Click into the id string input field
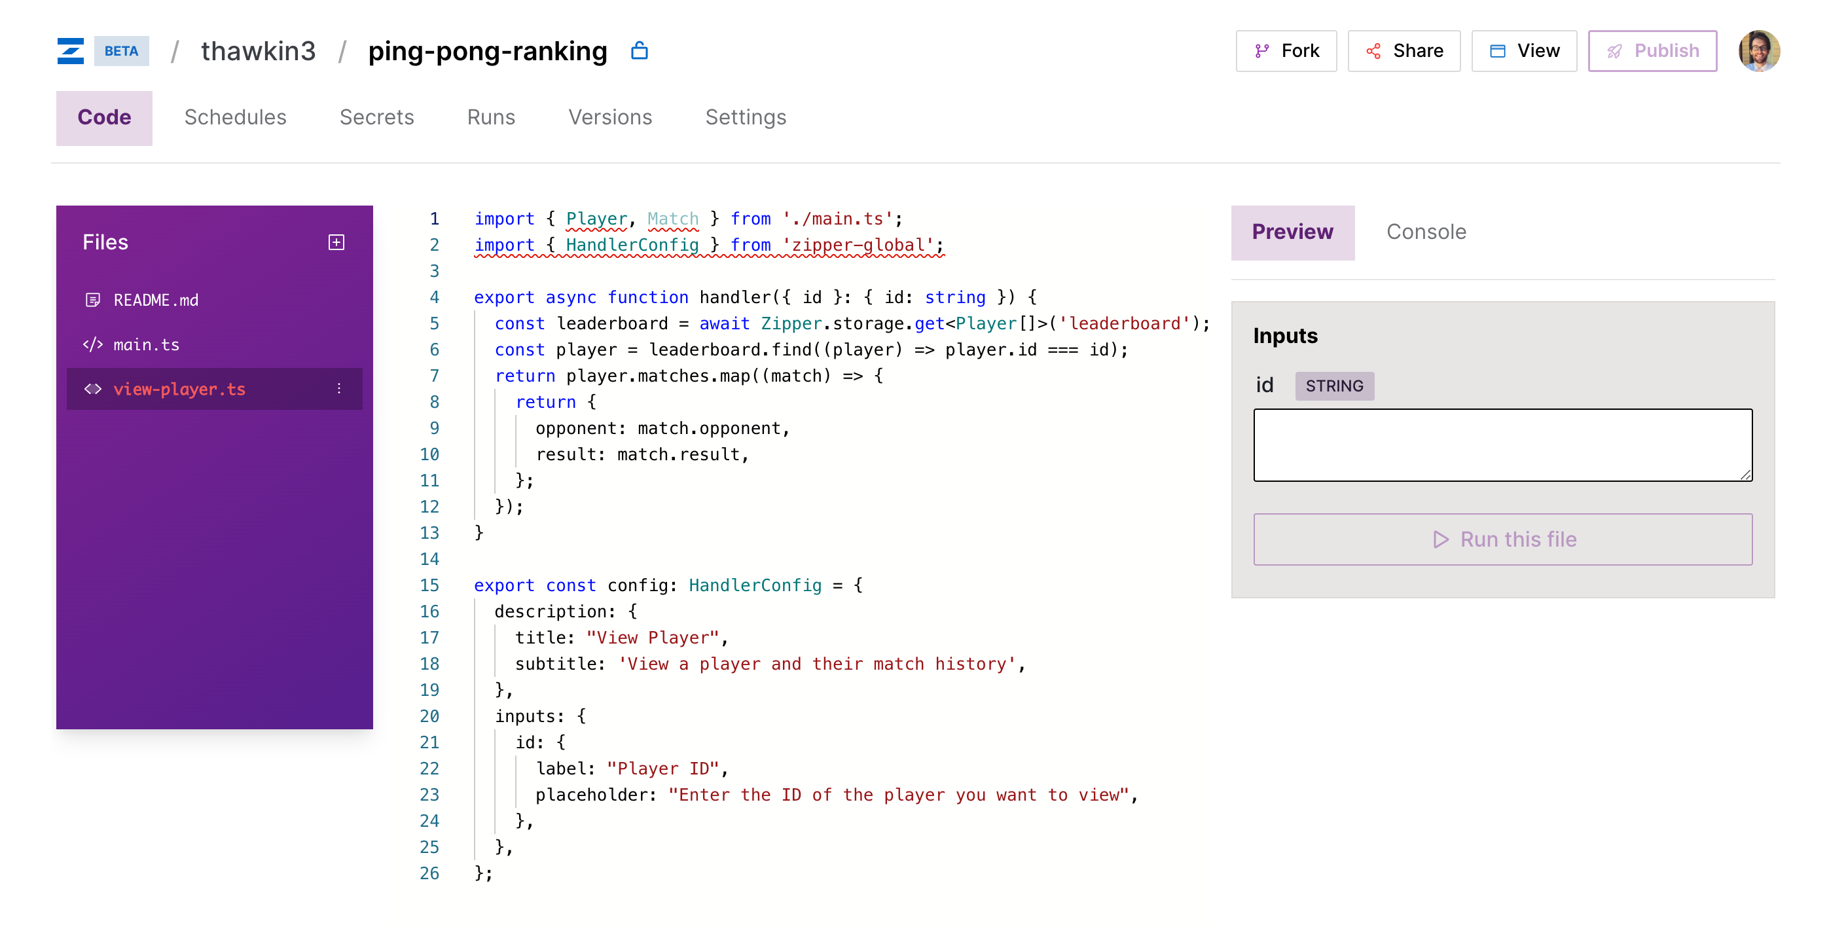 (1502, 445)
